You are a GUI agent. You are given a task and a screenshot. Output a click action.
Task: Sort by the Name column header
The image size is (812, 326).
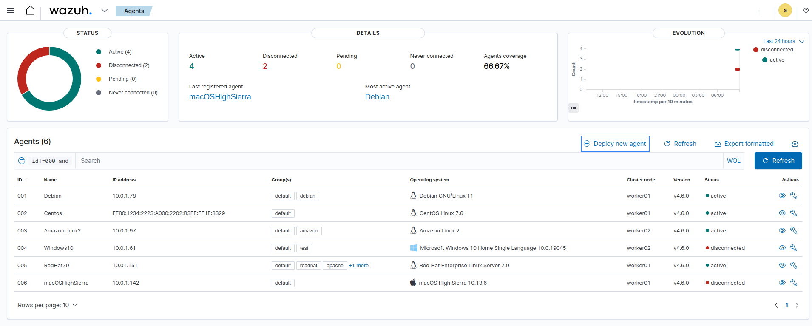(50, 180)
